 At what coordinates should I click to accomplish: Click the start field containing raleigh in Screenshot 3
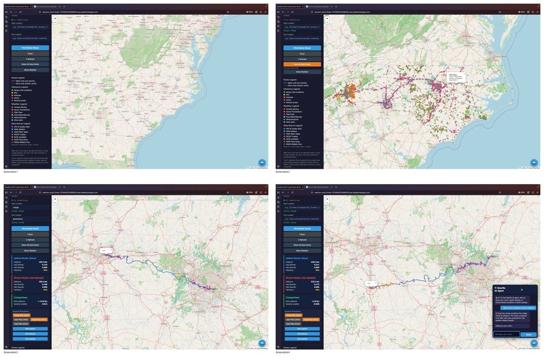[x=30, y=207]
